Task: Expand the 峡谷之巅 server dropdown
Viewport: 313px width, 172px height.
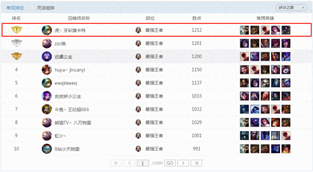Action: pos(291,8)
